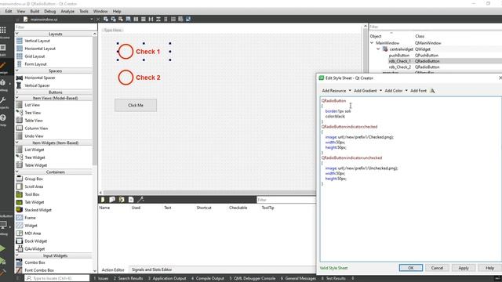The image size is (502, 282).
Task: Collapse centralwidget node in object tree
Action: coord(378,49)
